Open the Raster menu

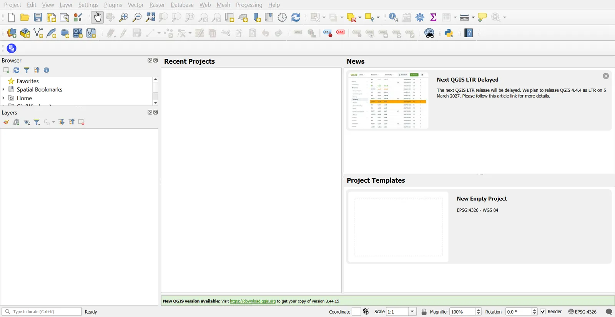point(157,5)
